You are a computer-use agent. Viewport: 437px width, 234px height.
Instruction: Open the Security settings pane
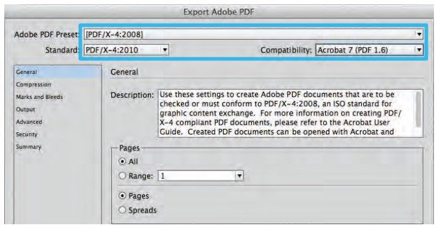[x=27, y=134]
